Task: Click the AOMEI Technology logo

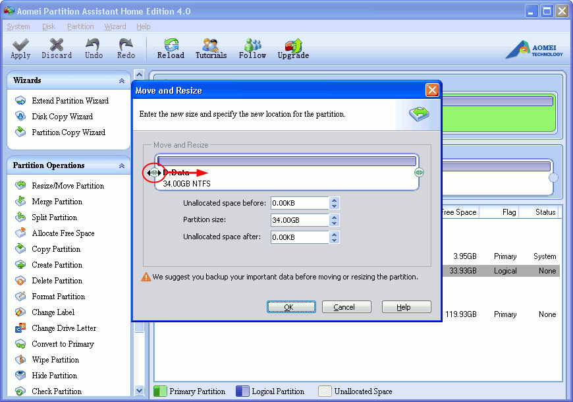Action: (x=535, y=49)
